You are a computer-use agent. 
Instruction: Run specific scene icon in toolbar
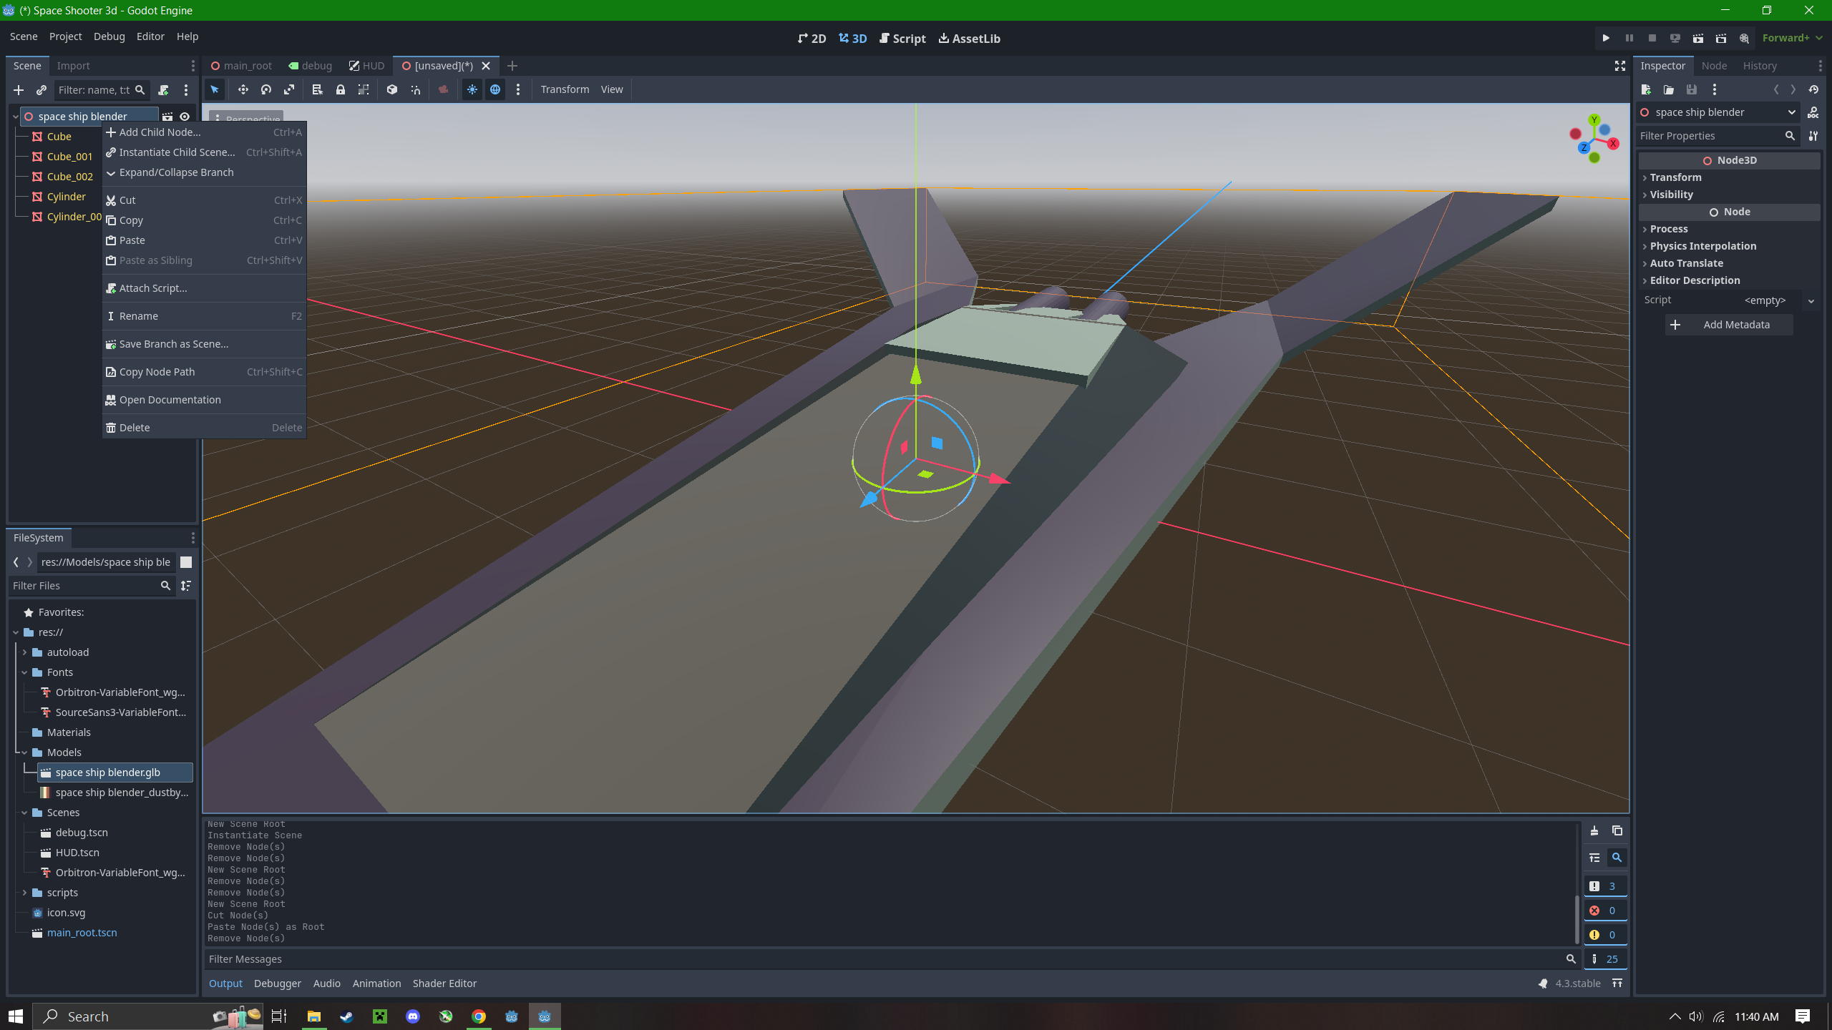pyautogui.click(x=1721, y=38)
